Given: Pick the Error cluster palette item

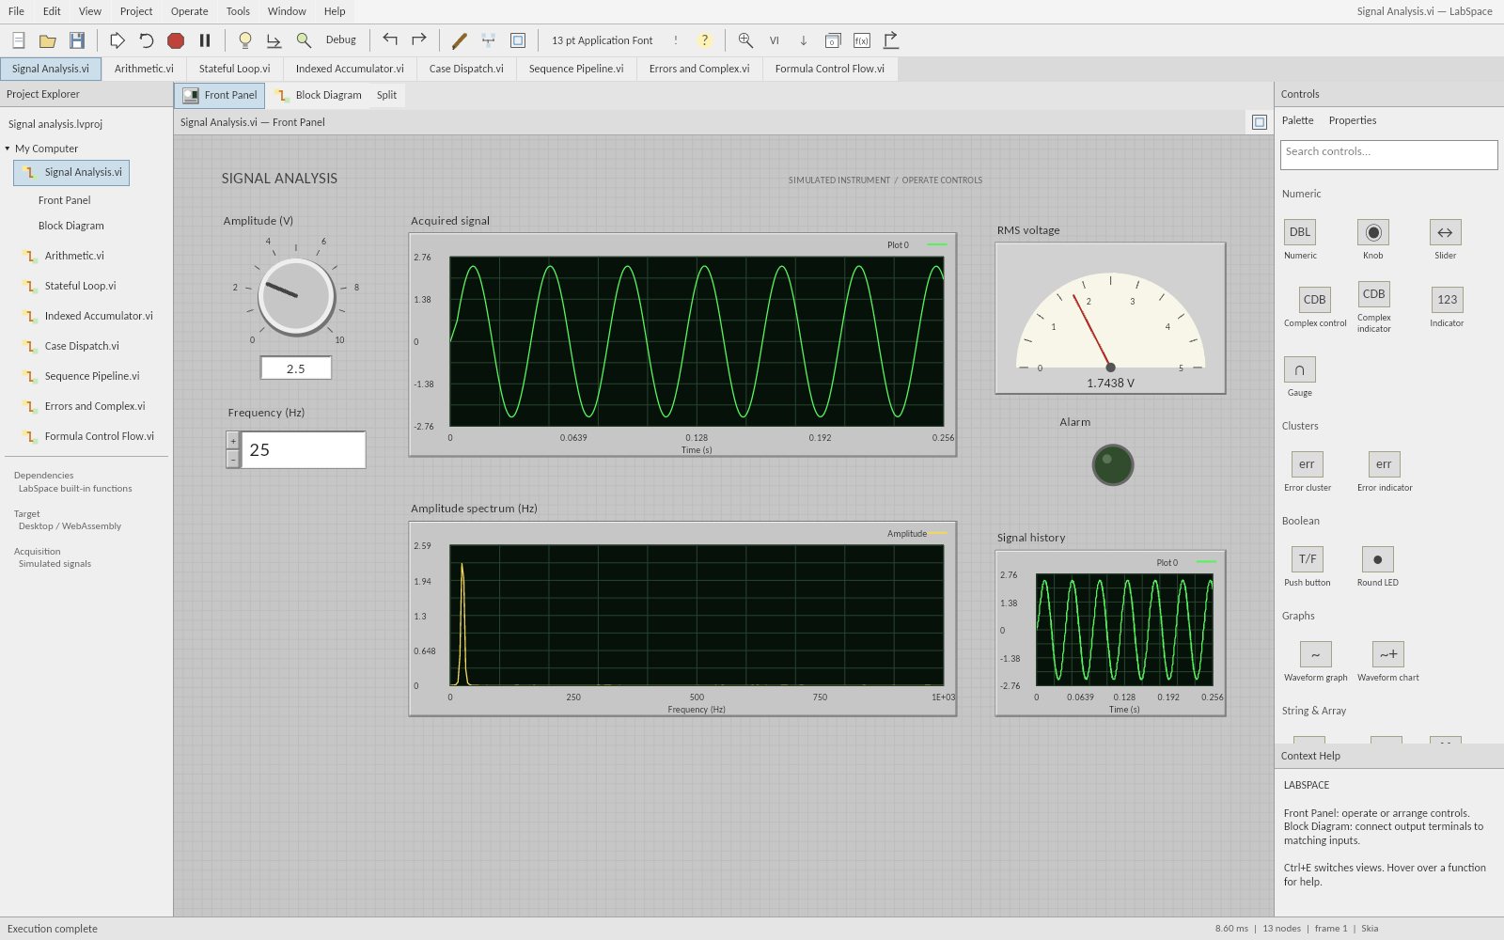Looking at the screenshot, I should point(1308,464).
